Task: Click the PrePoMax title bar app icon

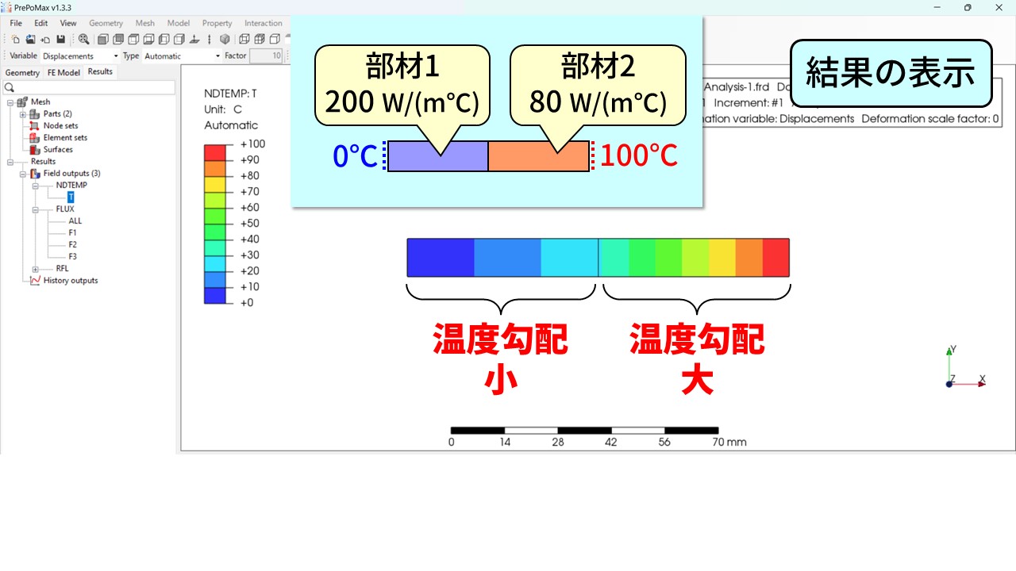Action: 7,7
